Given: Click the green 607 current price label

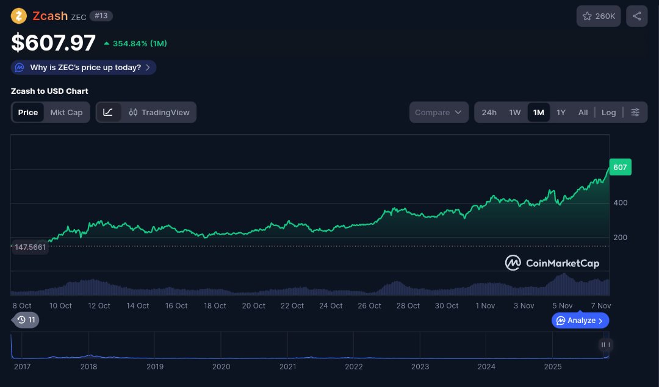Looking at the screenshot, I should [620, 167].
